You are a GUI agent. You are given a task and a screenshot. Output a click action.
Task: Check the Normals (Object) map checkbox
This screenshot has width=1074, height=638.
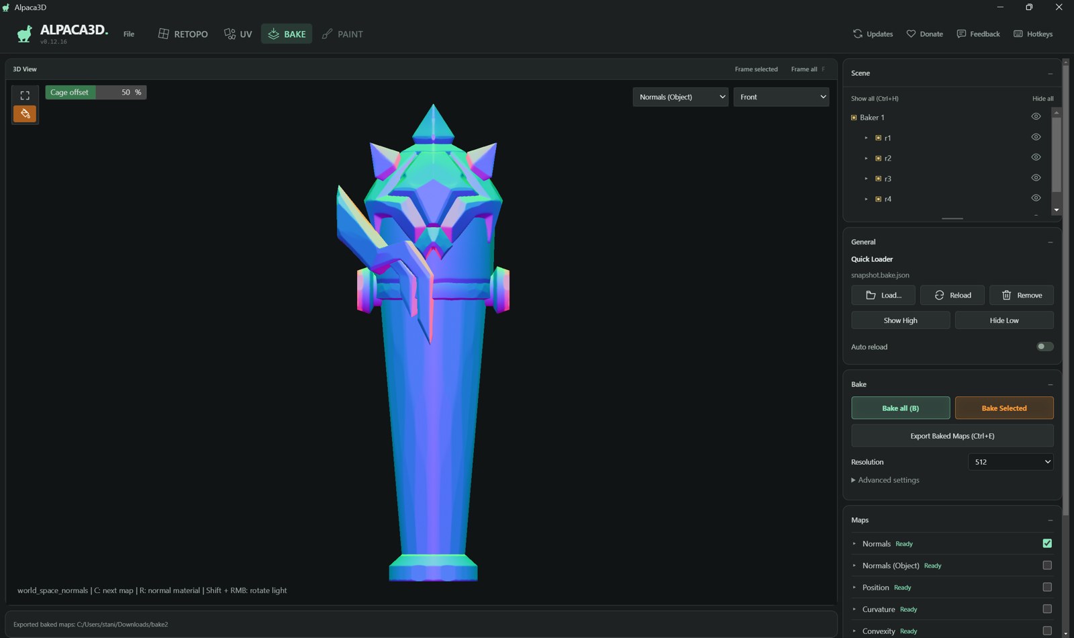pos(1047,565)
